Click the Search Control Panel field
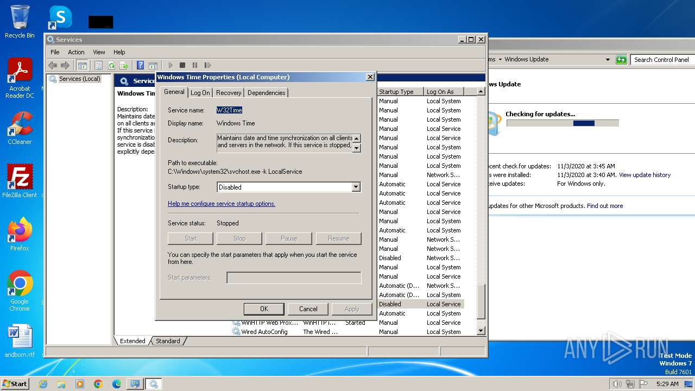The height and width of the screenshot is (391, 695). coord(662,60)
